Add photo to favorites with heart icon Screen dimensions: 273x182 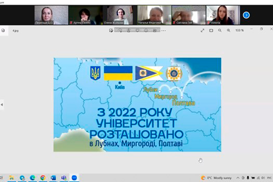coord(137,30)
